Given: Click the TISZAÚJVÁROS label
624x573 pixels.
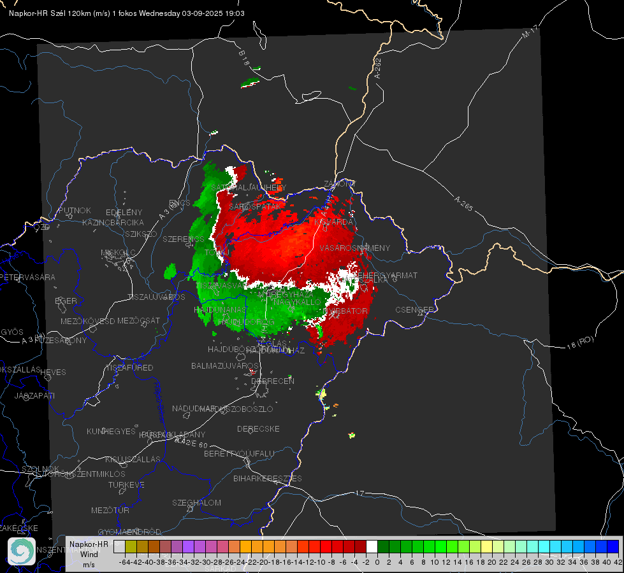Looking at the screenshot, I should 156,297.
